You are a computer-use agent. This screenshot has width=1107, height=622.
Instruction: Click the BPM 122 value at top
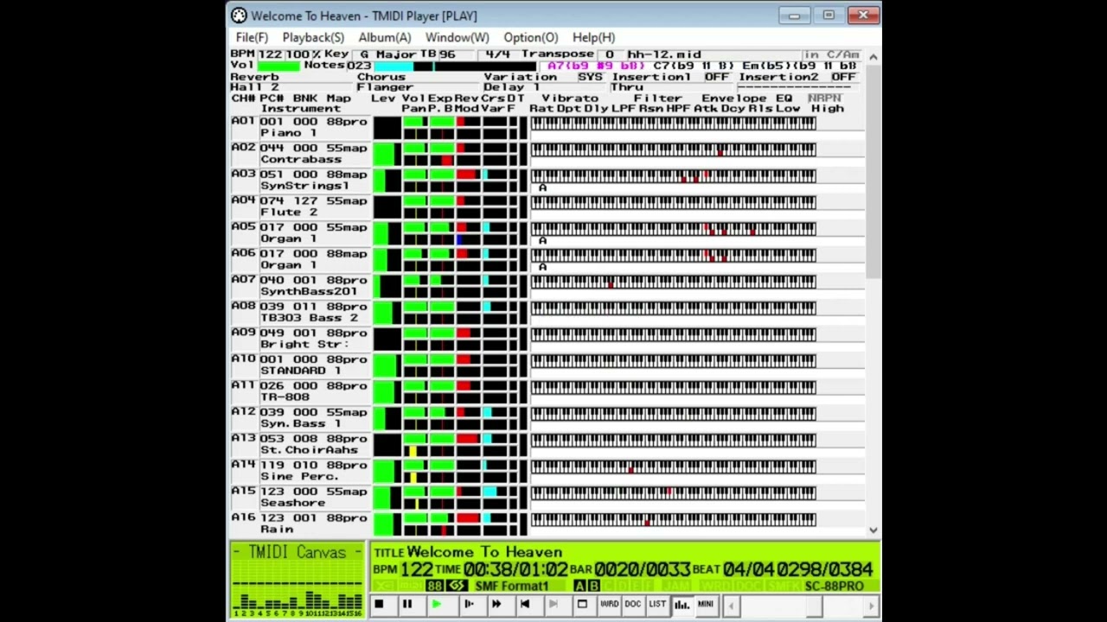pos(270,54)
